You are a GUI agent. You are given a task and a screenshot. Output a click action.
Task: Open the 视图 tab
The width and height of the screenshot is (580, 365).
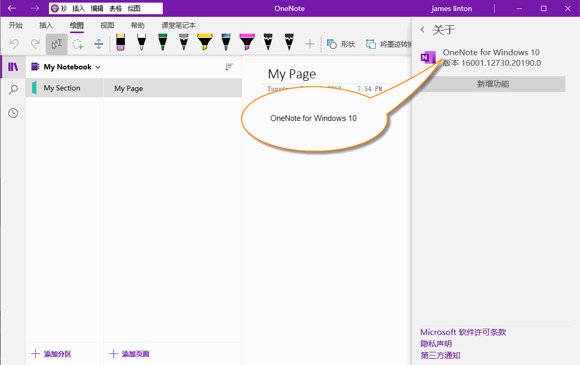(x=107, y=25)
